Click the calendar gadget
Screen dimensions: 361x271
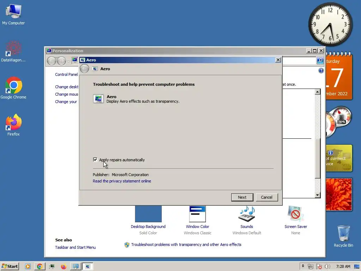[339, 77]
